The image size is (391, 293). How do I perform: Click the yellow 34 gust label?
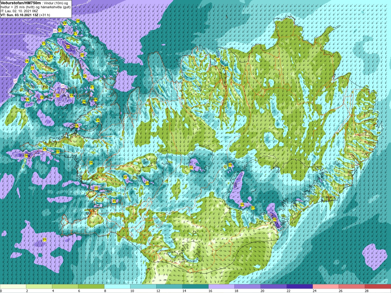coord(68,47)
